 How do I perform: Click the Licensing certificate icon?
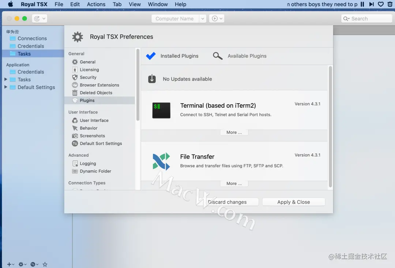[75, 70]
